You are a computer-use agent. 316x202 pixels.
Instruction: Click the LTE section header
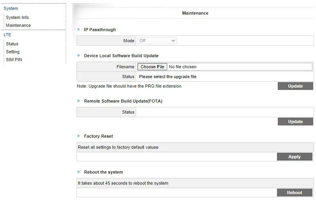[7, 35]
